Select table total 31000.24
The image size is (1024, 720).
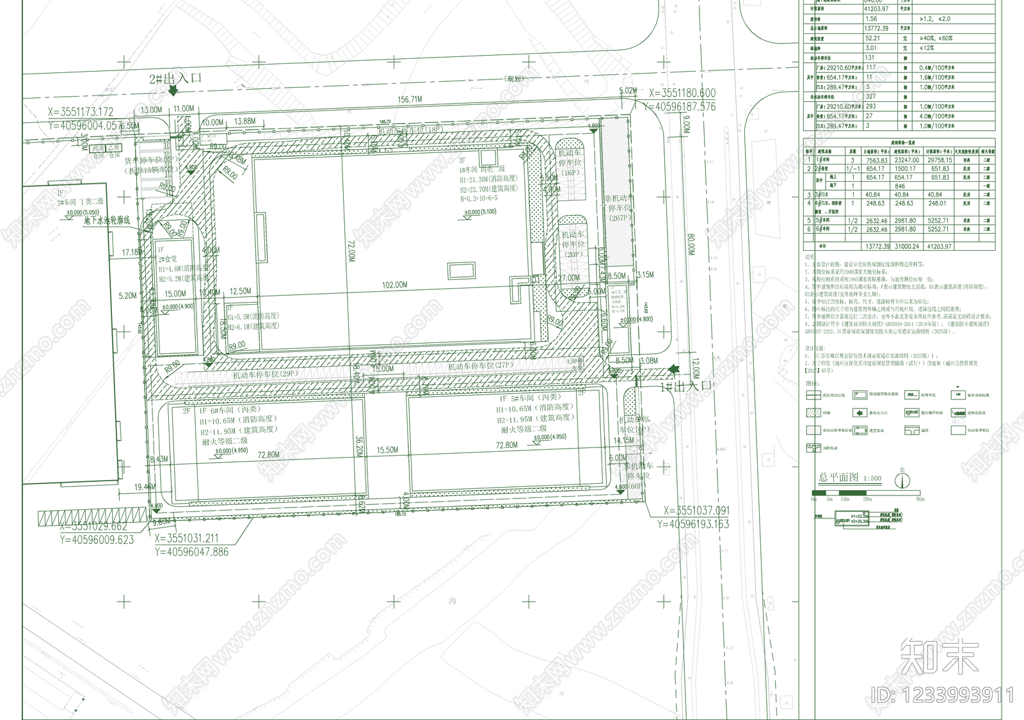906,246
